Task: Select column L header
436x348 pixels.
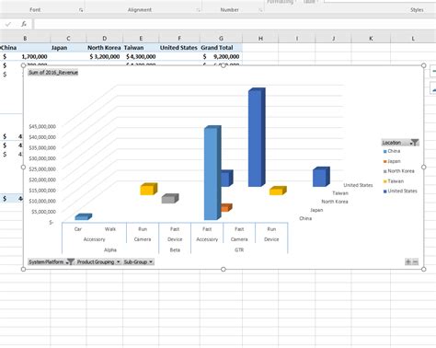Action: [x=413, y=39]
